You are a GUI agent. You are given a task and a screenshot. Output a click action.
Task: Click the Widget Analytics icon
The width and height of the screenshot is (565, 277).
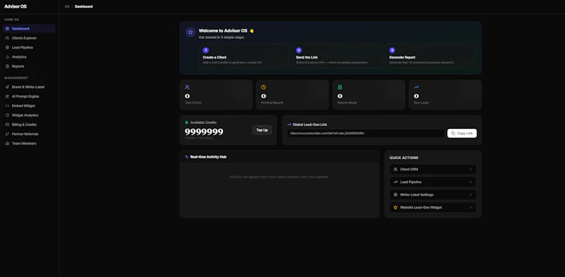tap(7, 115)
